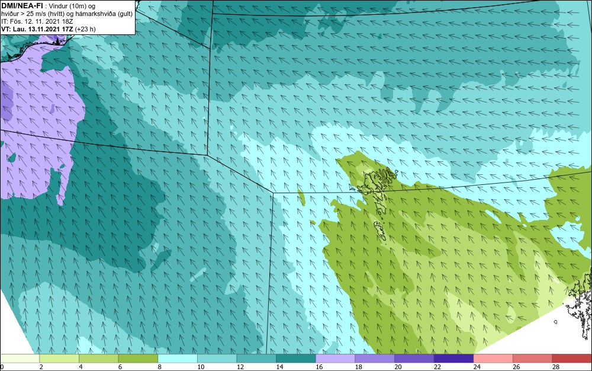Screen dimensions: 592x371
Task: Click the 6-8 m/s olive green legend swatch
Action: click(138, 359)
